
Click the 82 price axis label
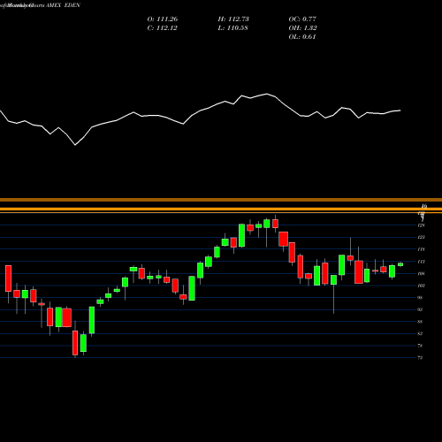420,334
